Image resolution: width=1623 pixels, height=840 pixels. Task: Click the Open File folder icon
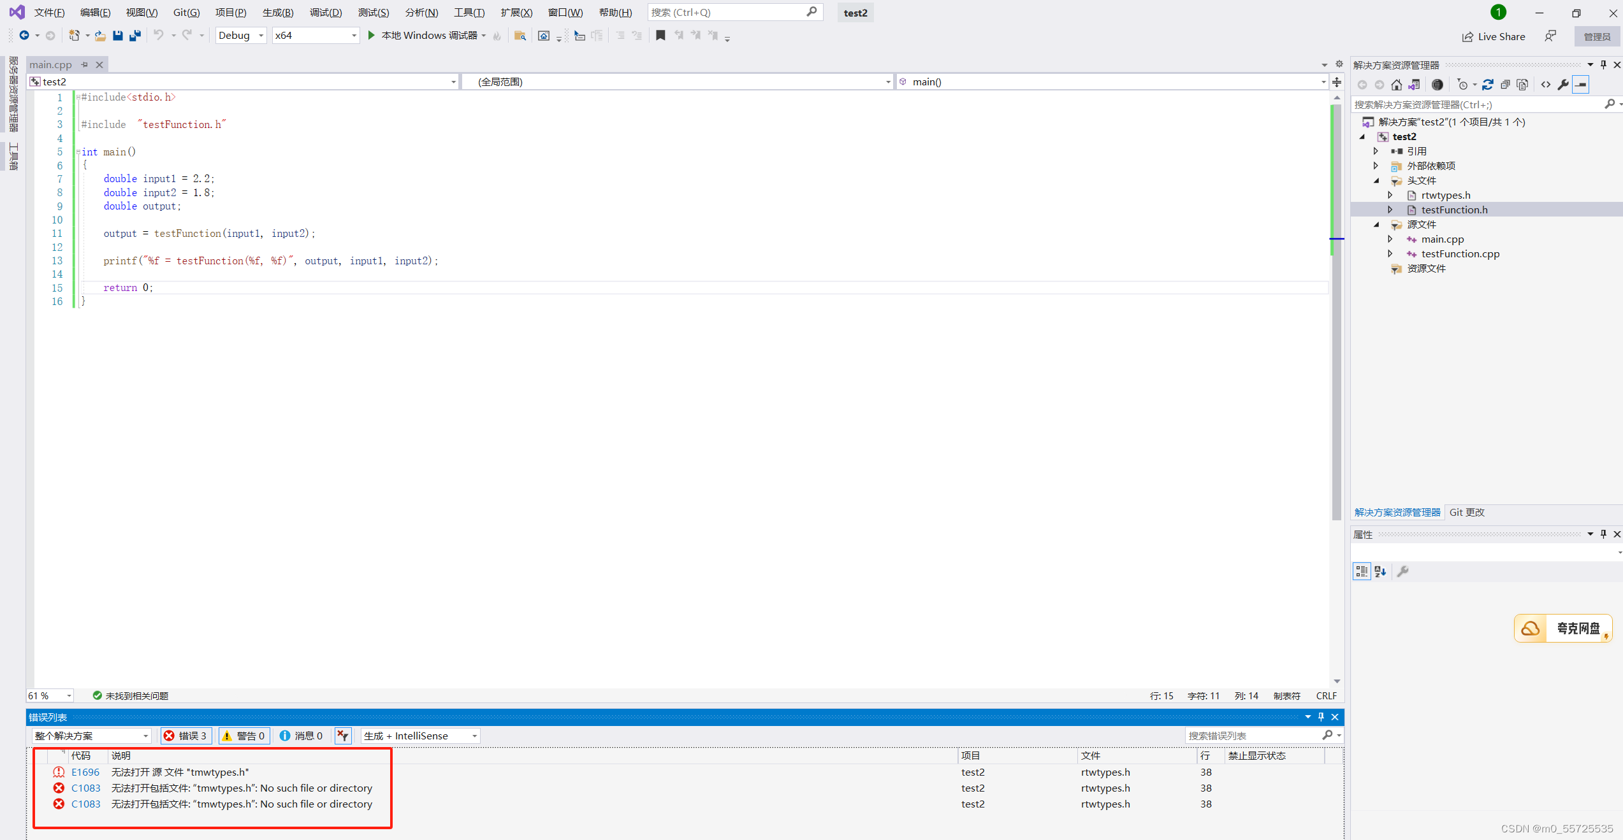[100, 36]
